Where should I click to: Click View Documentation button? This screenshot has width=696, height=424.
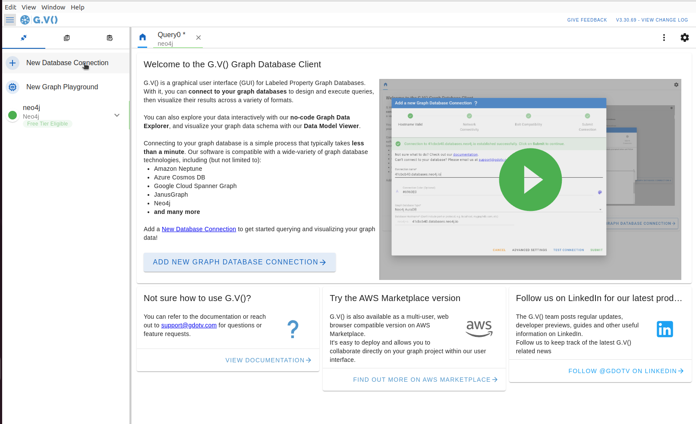click(268, 360)
